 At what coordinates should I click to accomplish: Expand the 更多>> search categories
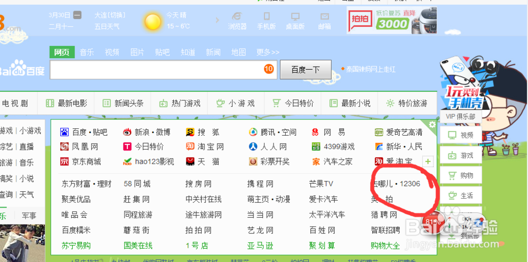pyautogui.click(x=268, y=52)
